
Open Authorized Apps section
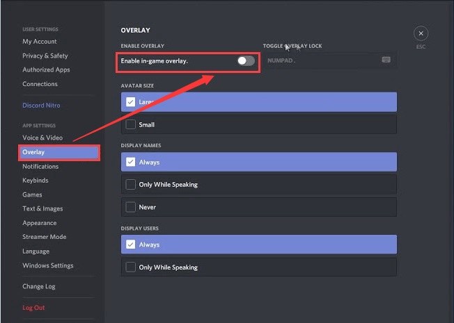tap(46, 69)
